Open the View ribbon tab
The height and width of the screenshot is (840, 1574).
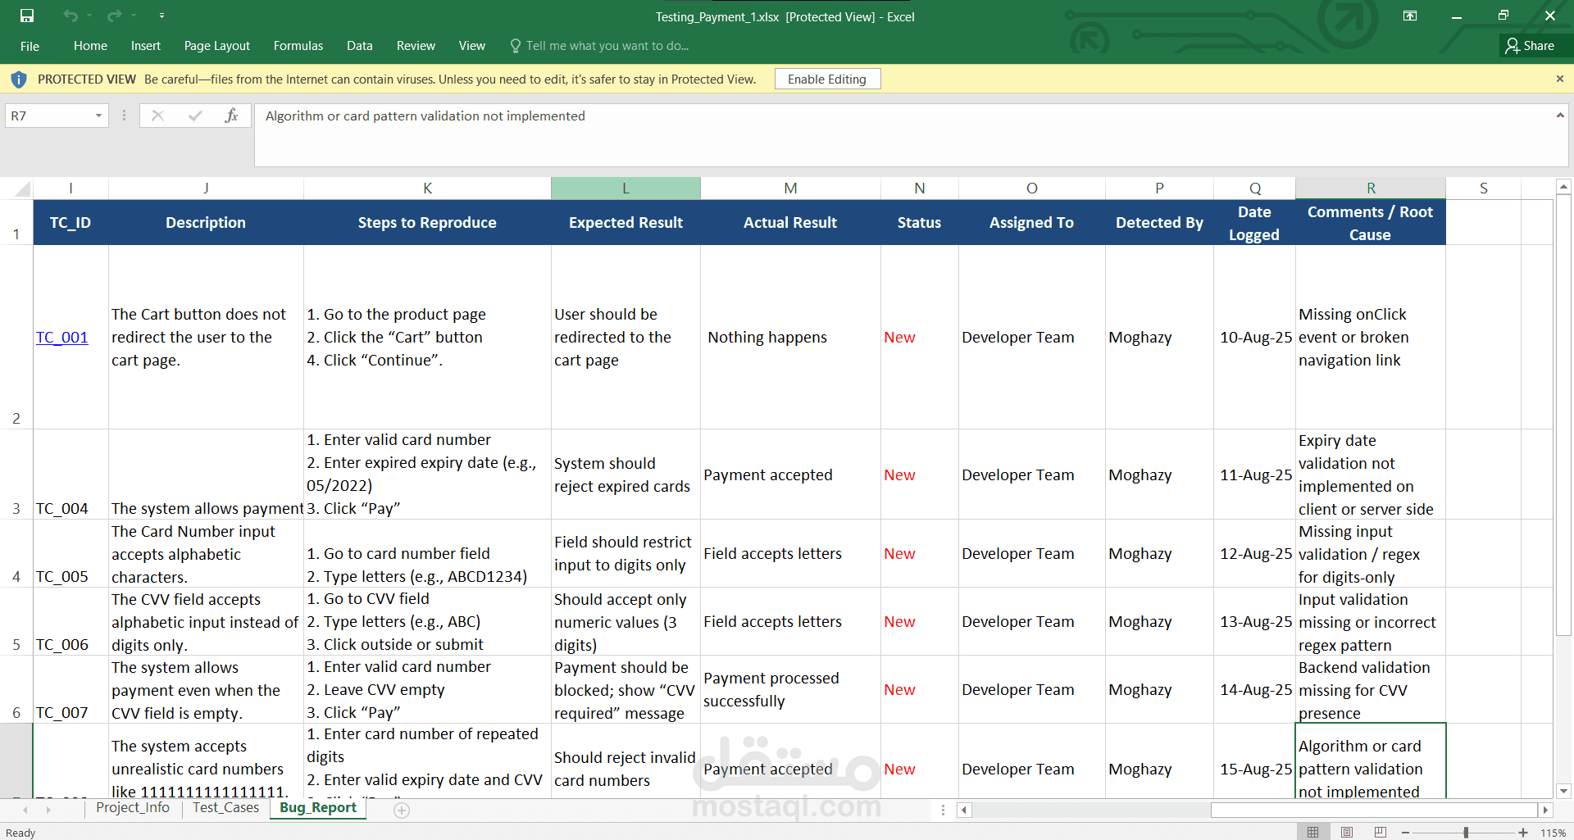(472, 46)
